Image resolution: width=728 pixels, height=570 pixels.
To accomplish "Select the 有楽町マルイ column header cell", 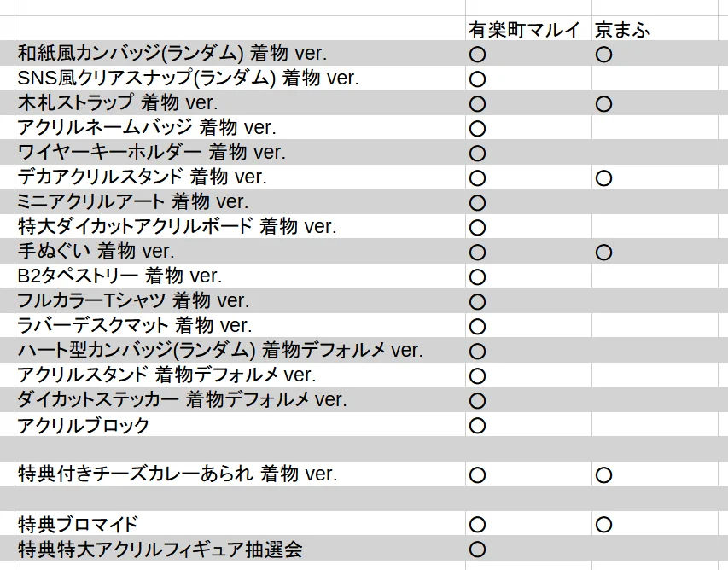I will (x=528, y=29).
